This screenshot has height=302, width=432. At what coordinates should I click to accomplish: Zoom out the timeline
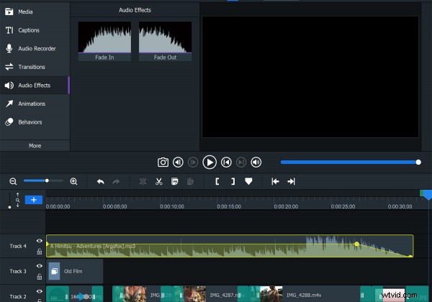click(13, 181)
